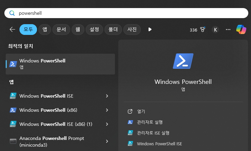
Task: Click the 관리자로 실행 PowerShell icon
Action: [x=130, y=122]
